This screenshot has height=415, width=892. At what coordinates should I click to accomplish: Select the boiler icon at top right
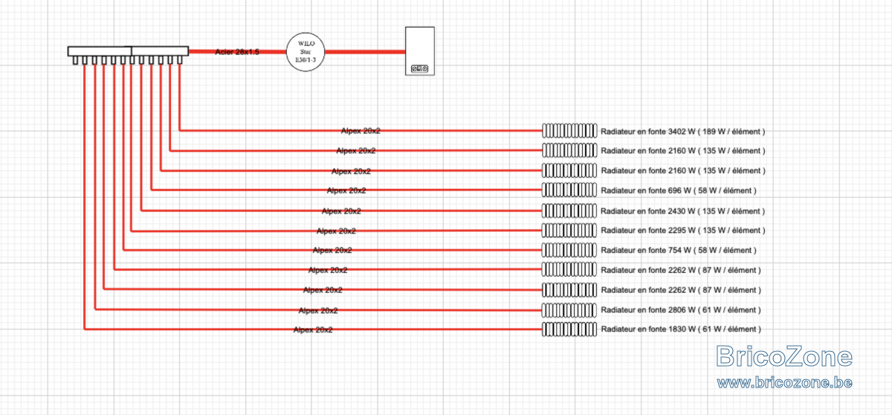pos(419,51)
